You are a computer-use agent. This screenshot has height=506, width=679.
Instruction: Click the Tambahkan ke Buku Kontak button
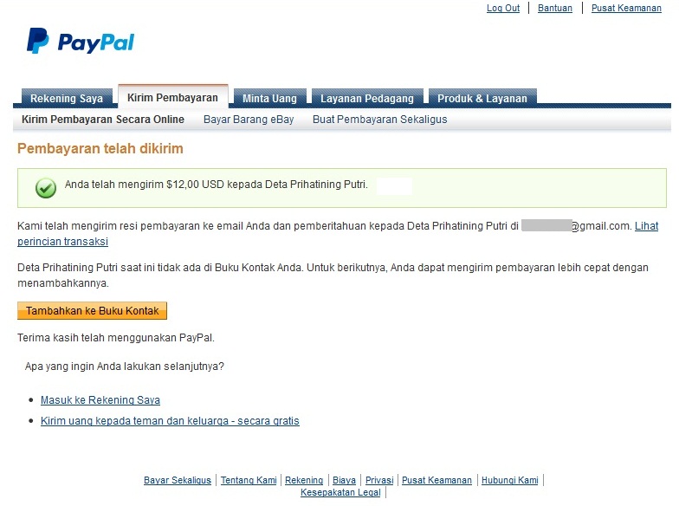tap(92, 310)
